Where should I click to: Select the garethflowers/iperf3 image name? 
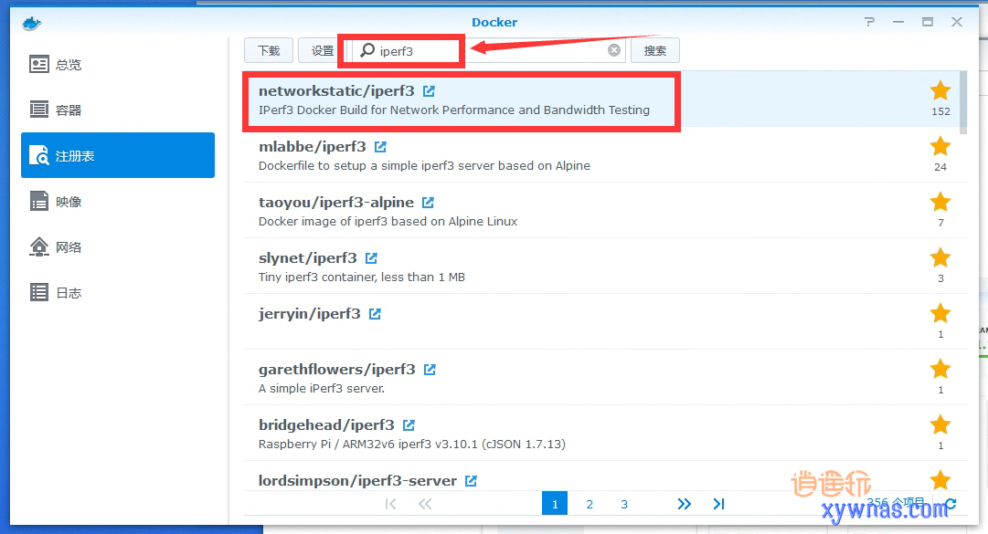click(337, 369)
